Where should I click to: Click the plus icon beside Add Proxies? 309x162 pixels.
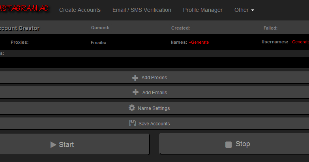(135, 78)
